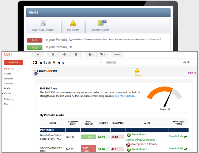199x153 pixels.
Task: Click the STOCK column header
Action: 52,123
